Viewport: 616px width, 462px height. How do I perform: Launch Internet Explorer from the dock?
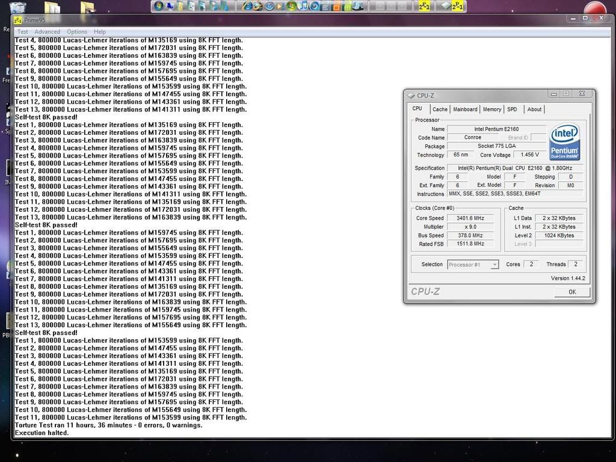click(x=247, y=6)
